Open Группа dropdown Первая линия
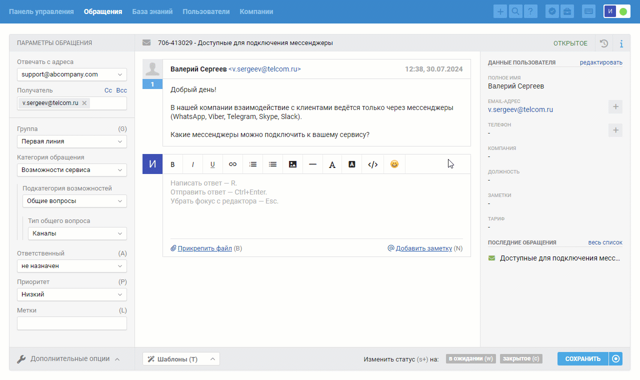Viewport: 640px width, 380px height. (x=72, y=141)
